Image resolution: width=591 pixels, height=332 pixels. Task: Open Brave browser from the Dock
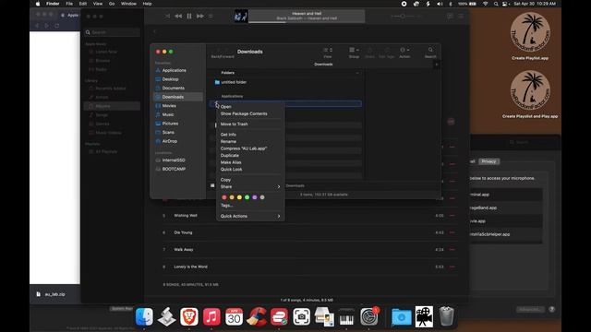pos(188,316)
